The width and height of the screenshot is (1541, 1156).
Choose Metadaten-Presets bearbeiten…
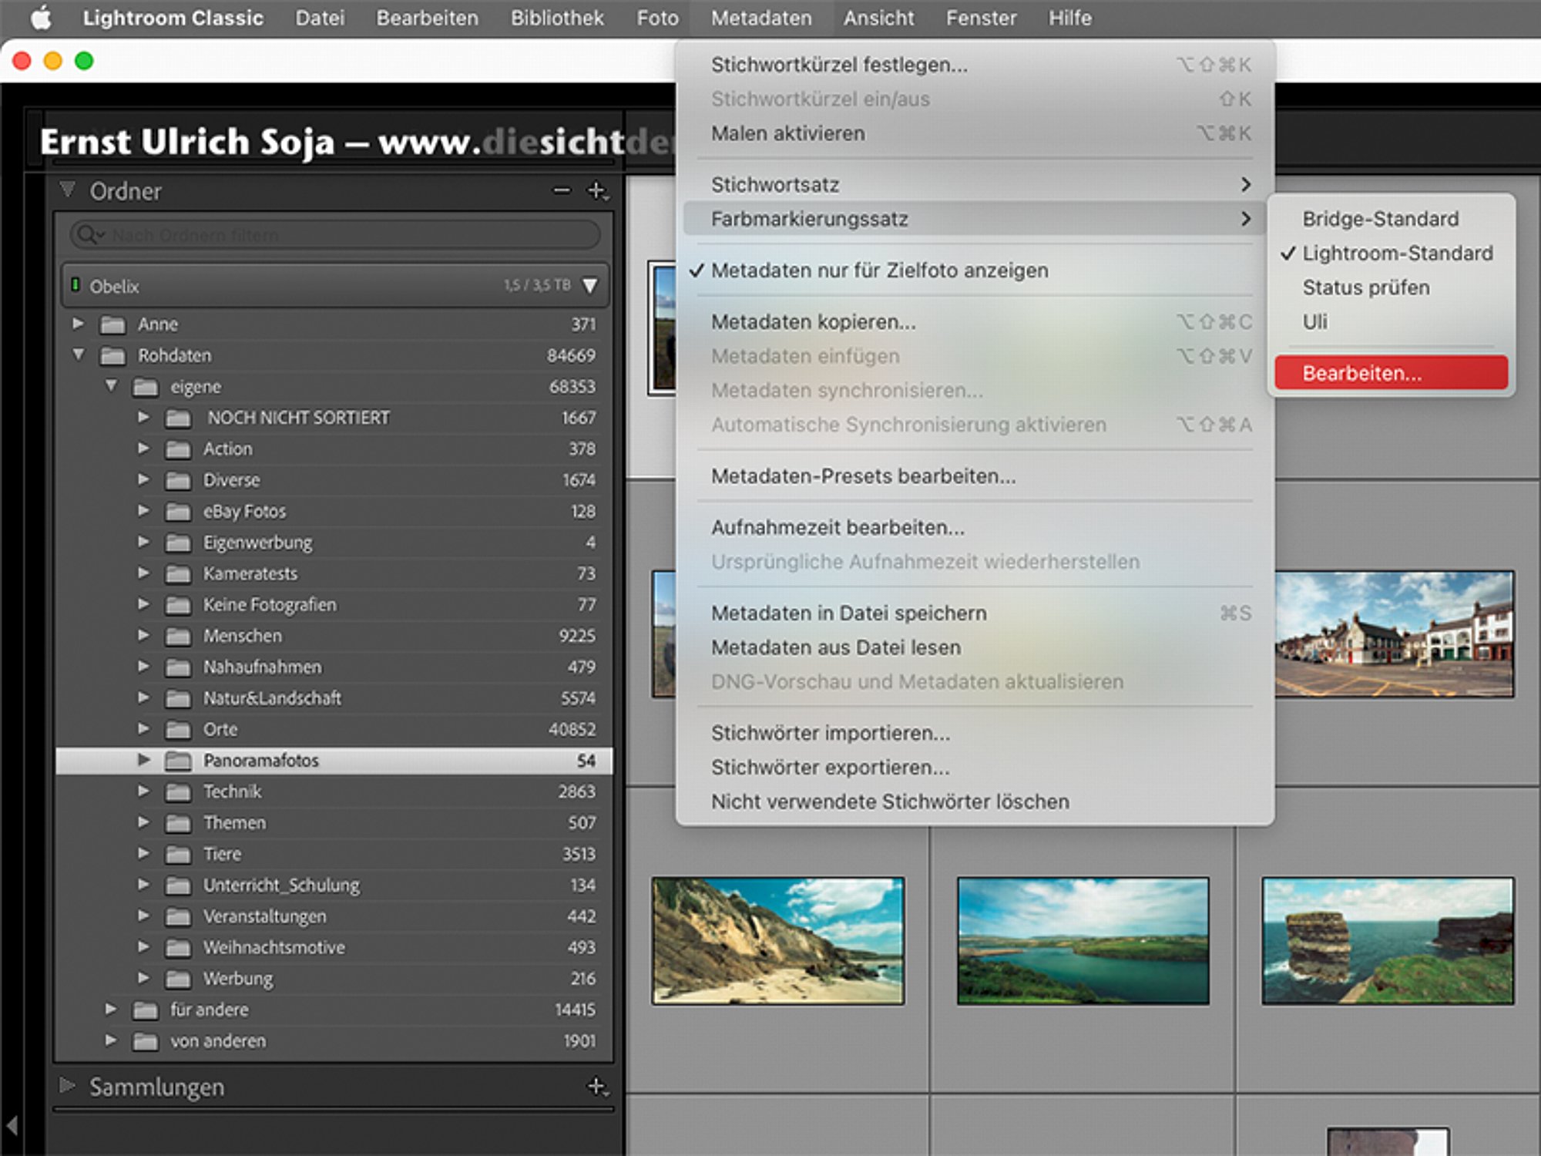coord(975,476)
